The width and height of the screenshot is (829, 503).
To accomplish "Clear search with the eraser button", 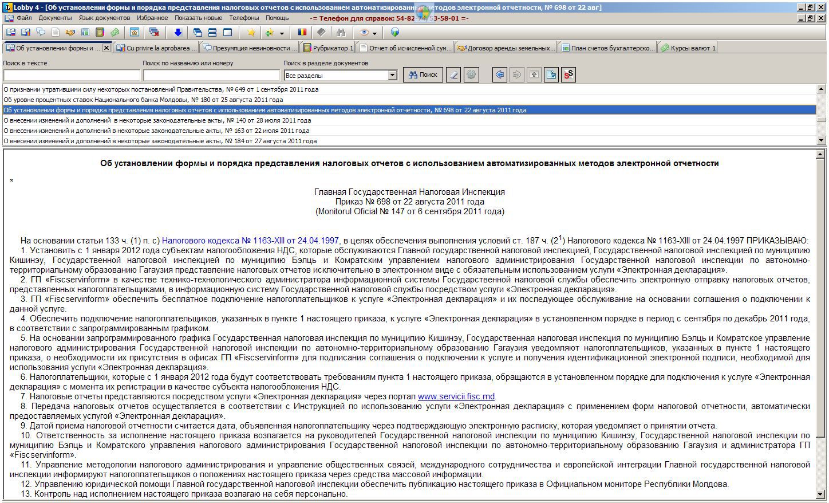I will (x=453, y=74).
